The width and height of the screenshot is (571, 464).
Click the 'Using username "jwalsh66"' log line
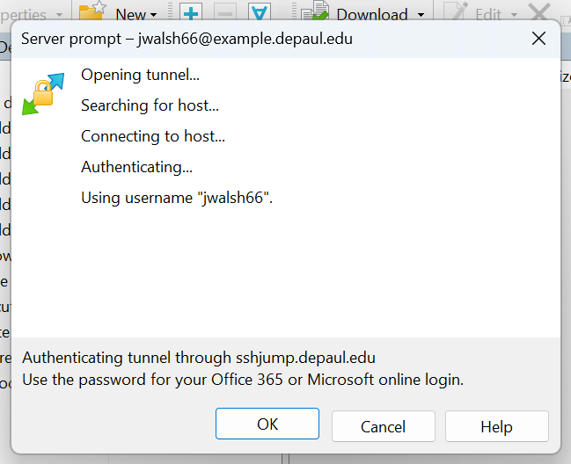[x=177, y=198]
